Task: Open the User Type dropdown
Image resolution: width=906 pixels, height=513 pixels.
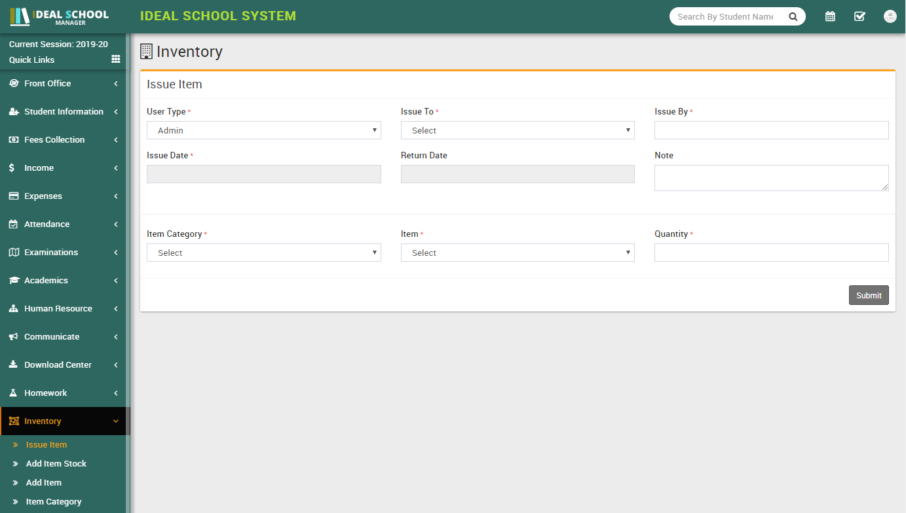Action: 264,130
